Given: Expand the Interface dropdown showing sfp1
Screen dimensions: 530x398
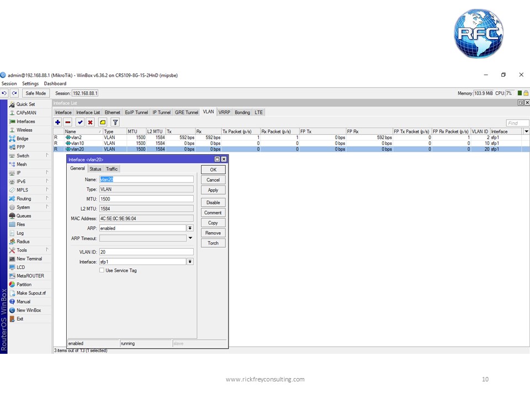Looking at the screenshot, I should (x=190, y=261).
